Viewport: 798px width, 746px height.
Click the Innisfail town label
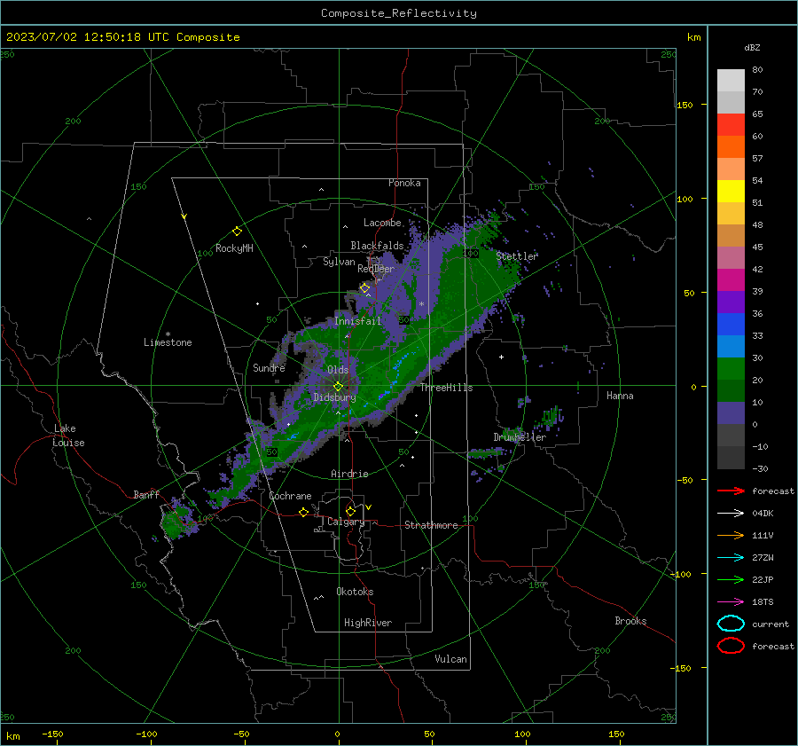point(357,321)
